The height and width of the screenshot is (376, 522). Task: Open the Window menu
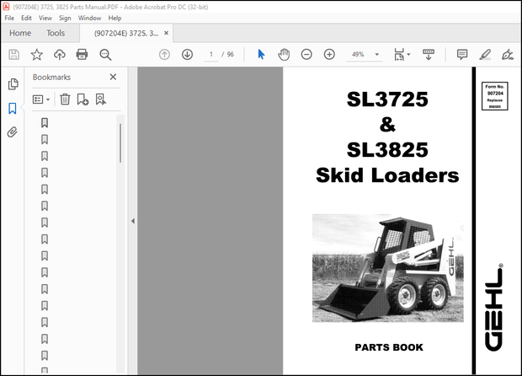click(x=89, y=18)
